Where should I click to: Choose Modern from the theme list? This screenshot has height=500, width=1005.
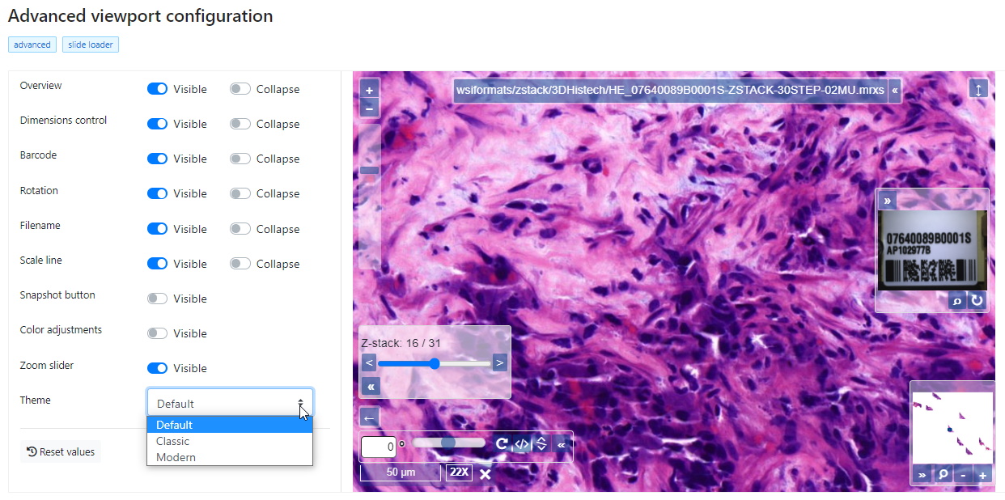point(176,457)
